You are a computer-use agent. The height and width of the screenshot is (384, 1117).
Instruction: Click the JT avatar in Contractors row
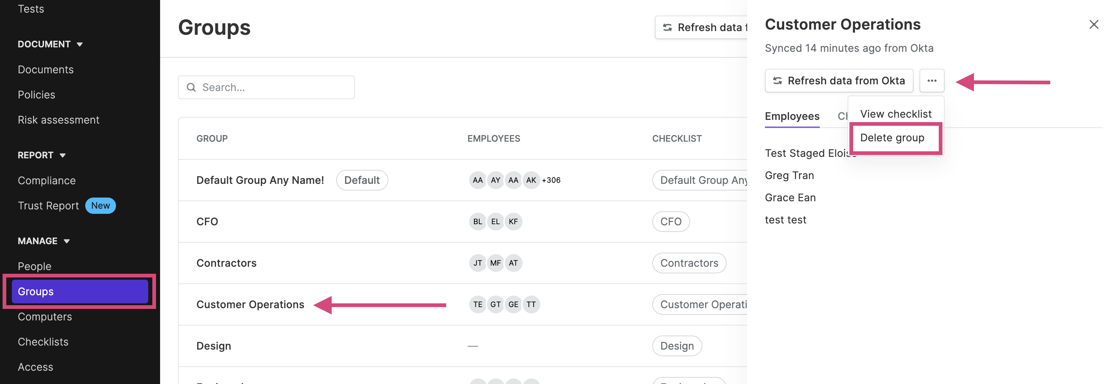coord(477,263)
